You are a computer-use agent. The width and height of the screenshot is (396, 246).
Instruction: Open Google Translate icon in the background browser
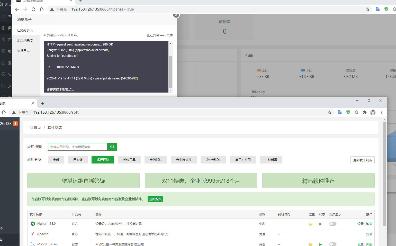[x=378, y=9]
